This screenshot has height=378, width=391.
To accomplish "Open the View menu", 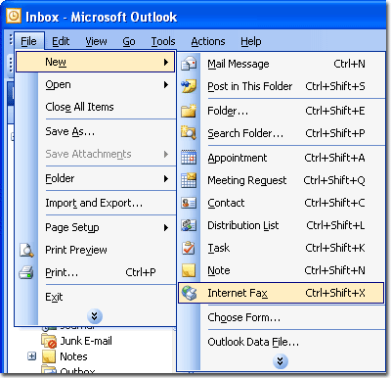I will pyautogui.click(x=96, y=41).
